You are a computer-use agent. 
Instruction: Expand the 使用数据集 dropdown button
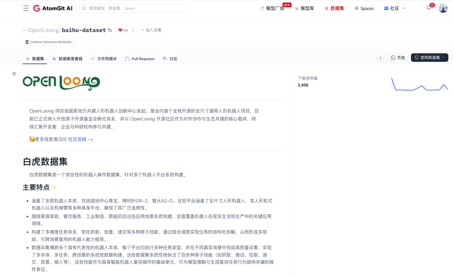click(429, 58)
